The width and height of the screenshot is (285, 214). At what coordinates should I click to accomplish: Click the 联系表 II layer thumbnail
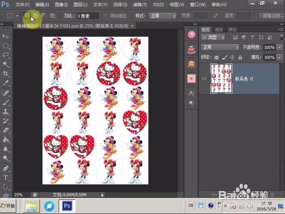pos(221,78)
